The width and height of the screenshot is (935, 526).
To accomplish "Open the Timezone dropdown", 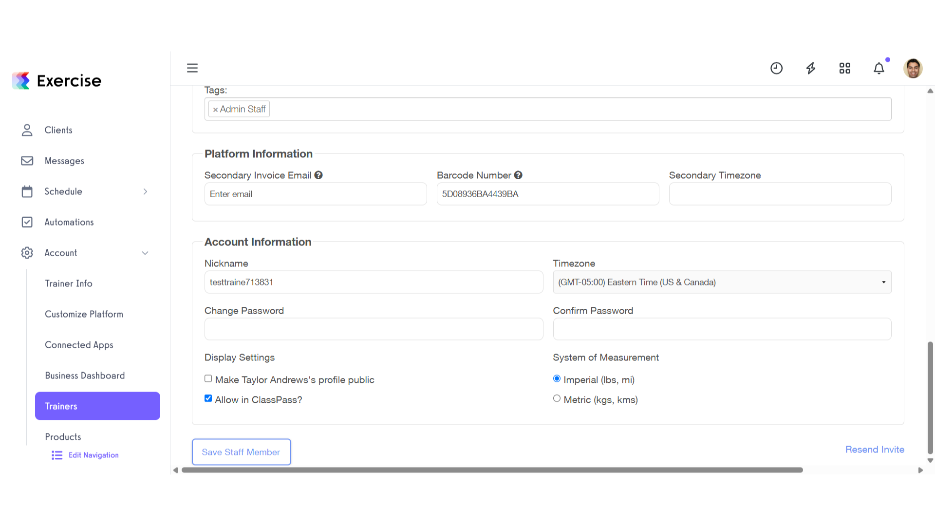I will tap(722, 282).
